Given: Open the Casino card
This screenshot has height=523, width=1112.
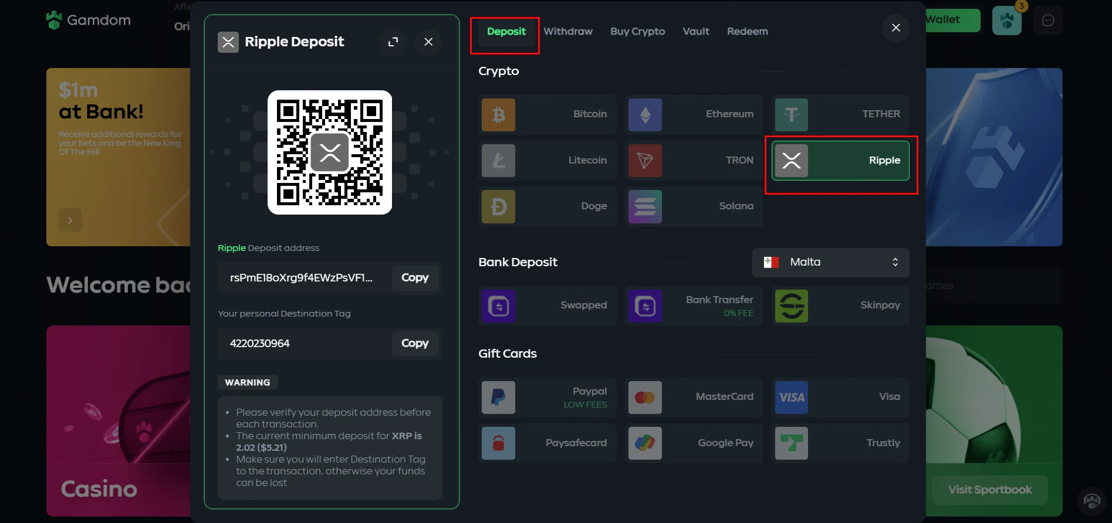Looking at the screenshot, I should click(x=119, y=421).
